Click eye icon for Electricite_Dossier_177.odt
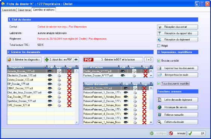 coord(50,76)
